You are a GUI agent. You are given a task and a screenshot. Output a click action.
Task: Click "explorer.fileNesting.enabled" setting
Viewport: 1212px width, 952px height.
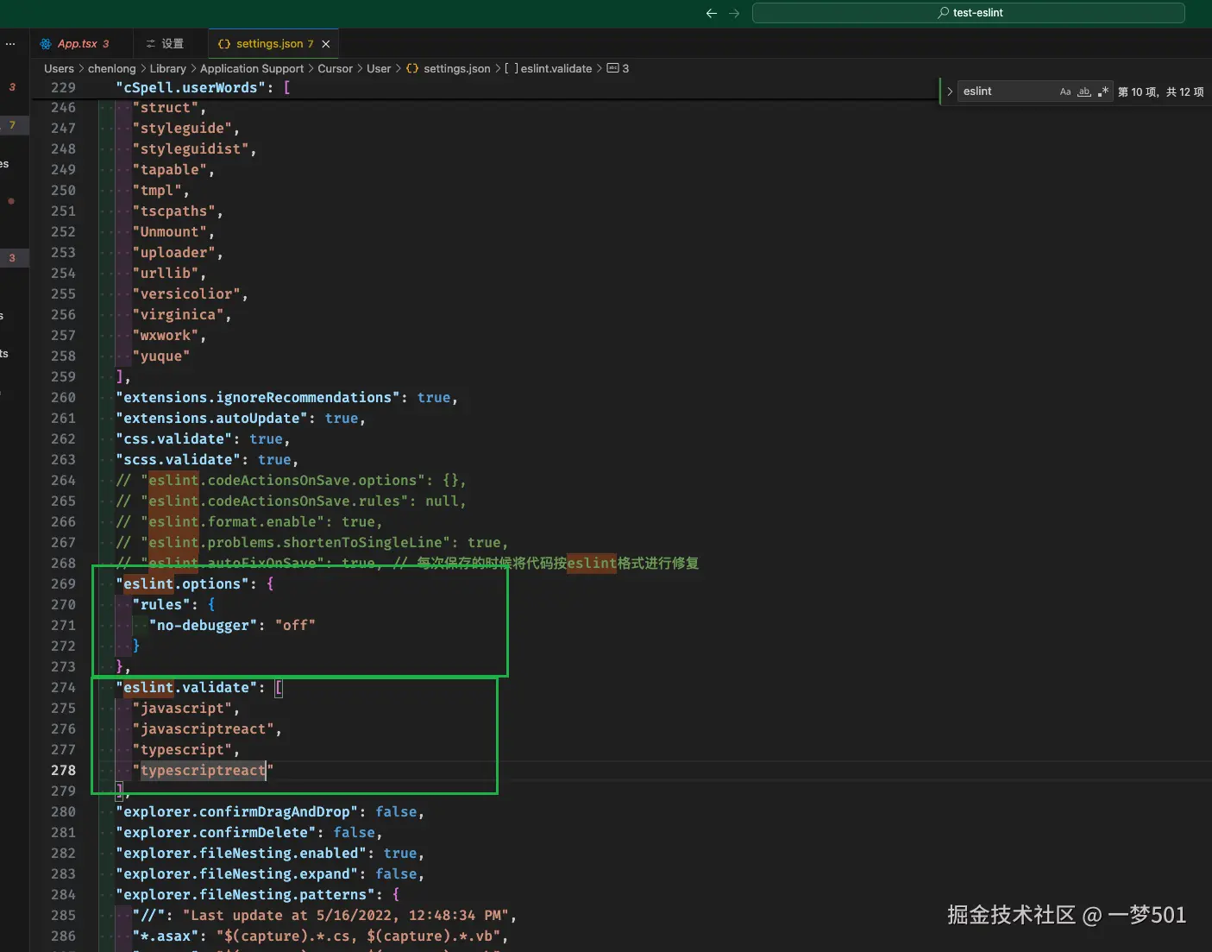click(x=241, y=854)
